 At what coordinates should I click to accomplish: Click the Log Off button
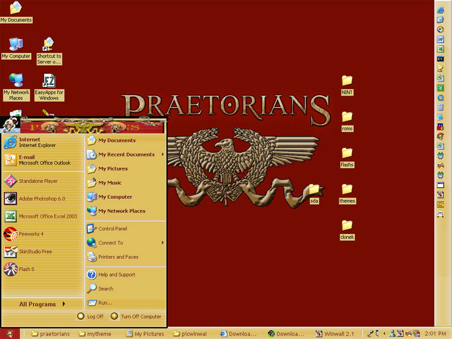[x=90, y=316]
